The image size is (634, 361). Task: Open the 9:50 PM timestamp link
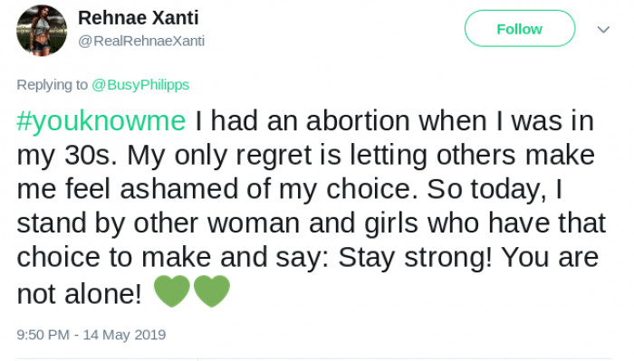tap(43, 335)
